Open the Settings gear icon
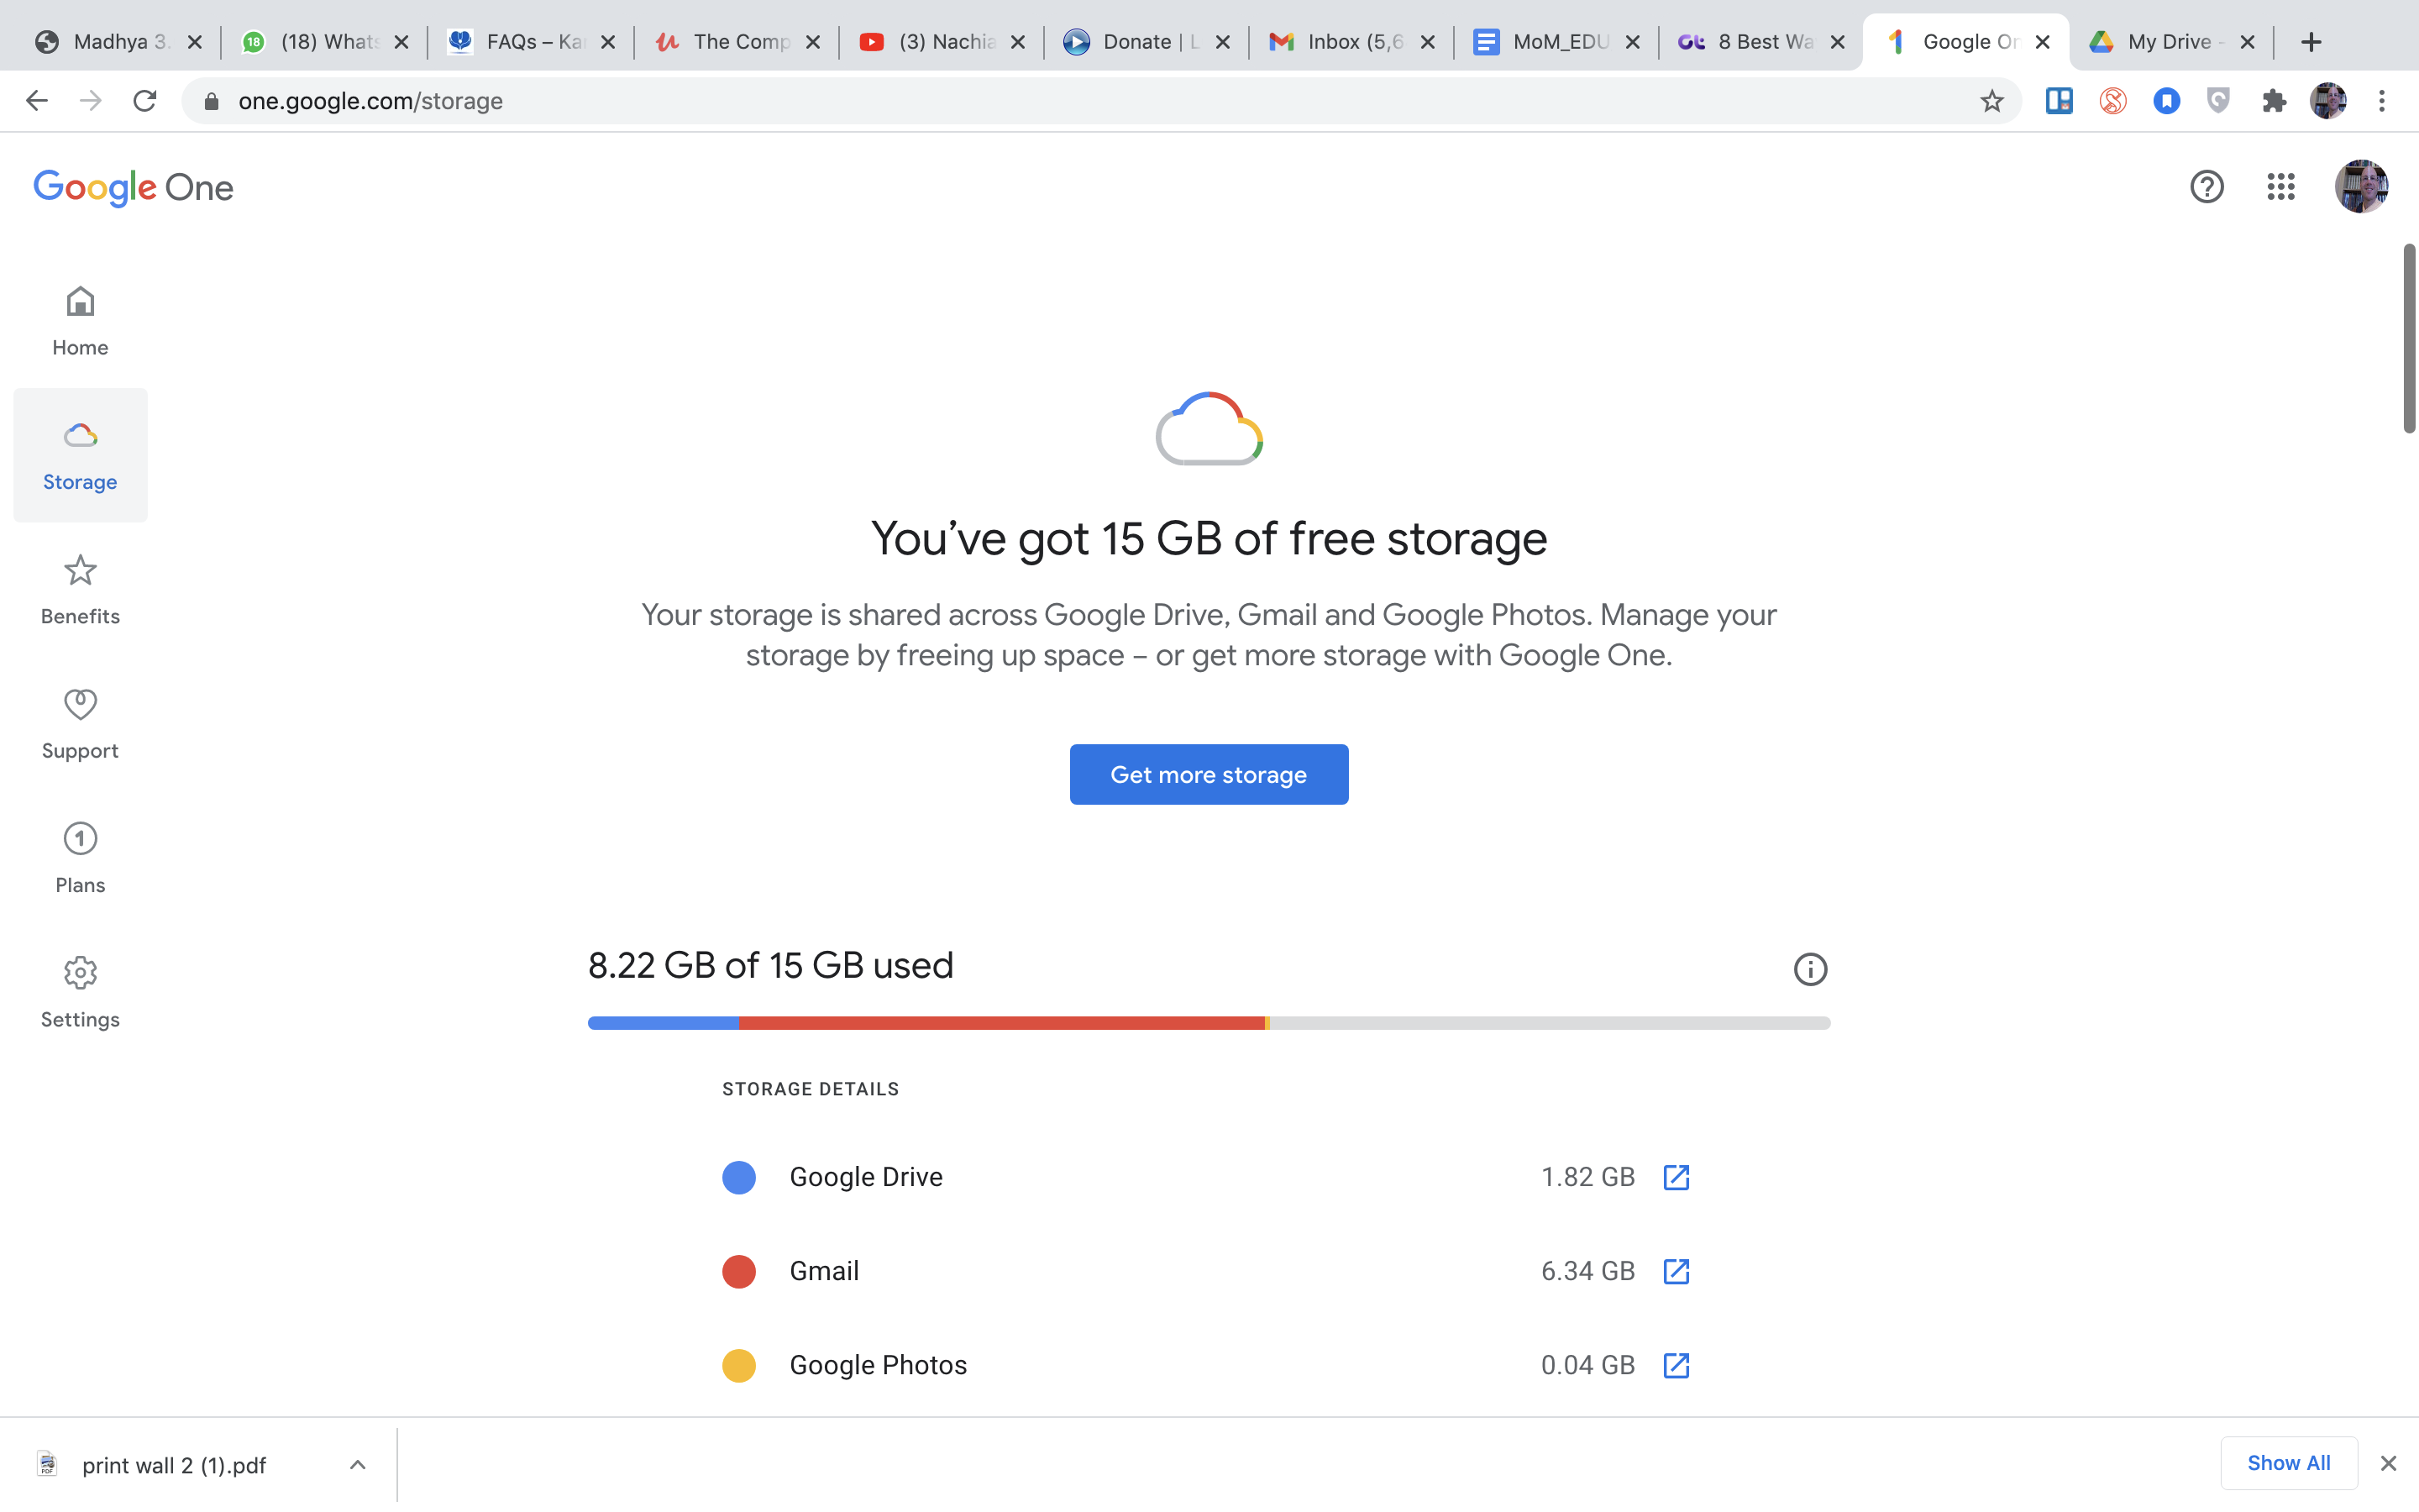This screenshot has width=2419, height=1512. 80,972
